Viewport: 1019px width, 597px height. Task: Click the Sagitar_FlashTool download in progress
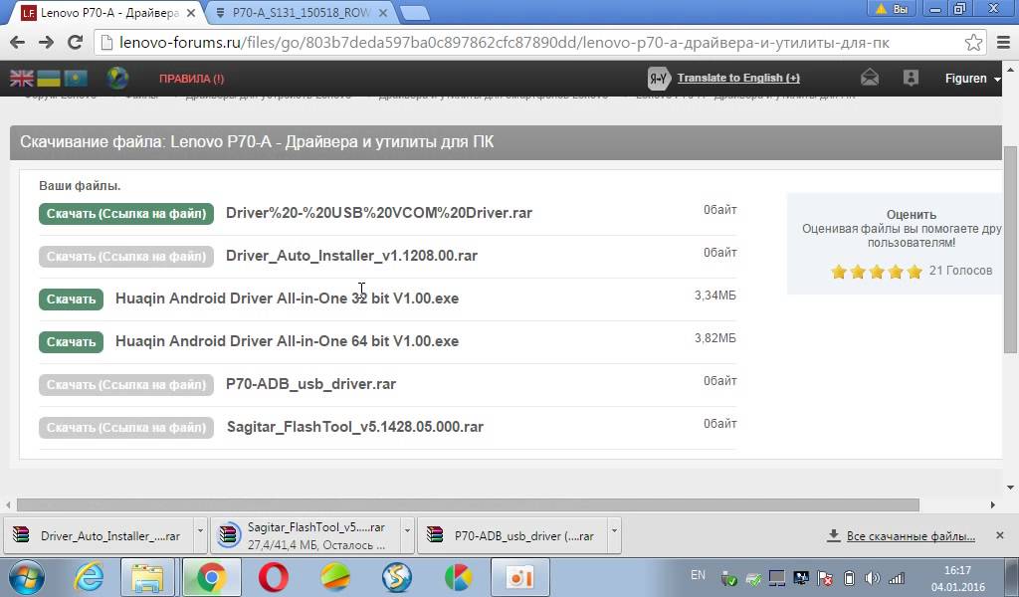click(306, 535)
